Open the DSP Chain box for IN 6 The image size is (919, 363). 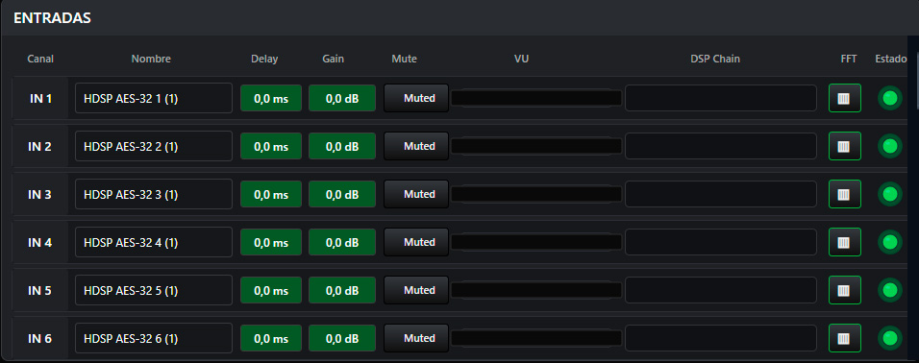pyautogui.click(x=721, y=338)
